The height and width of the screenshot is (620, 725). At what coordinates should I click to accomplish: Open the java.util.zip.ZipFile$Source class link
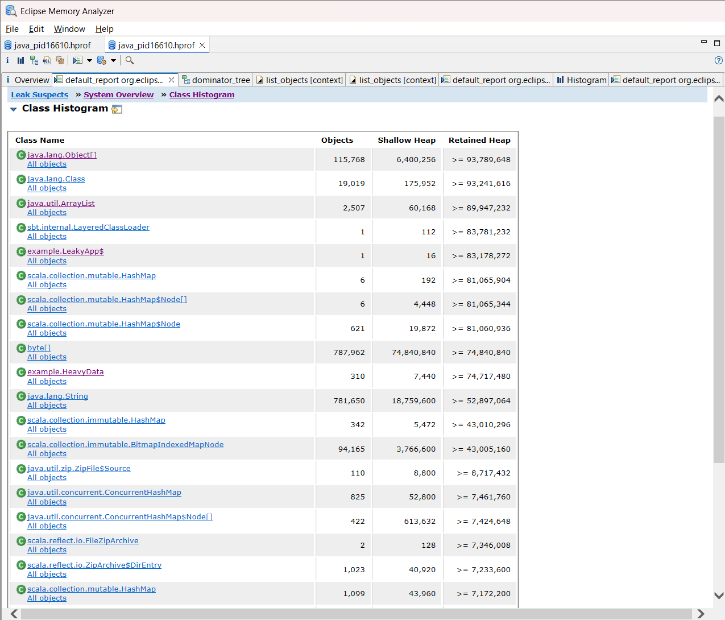pyautogui.click(x=79, y=469)
